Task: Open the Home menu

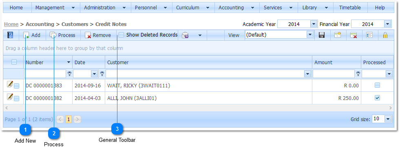Action: (x=16, y=8)
